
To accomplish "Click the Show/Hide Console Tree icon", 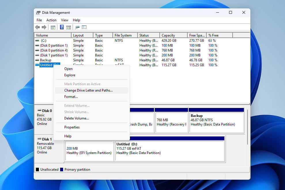I will (x=53, y=27).
